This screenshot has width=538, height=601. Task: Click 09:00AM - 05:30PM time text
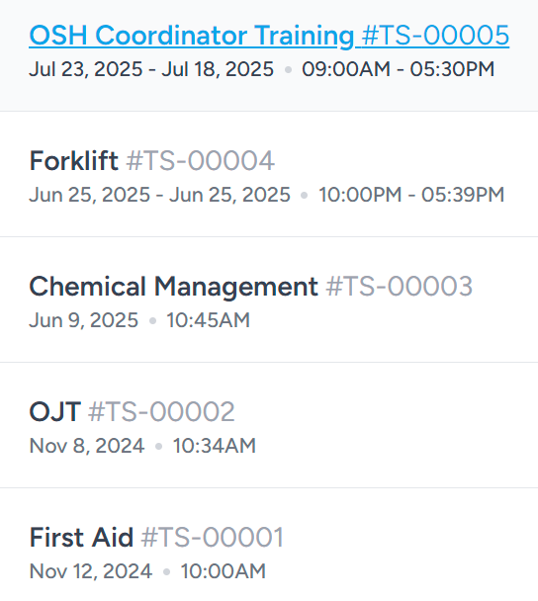click(398, 69)
